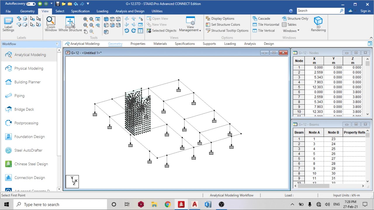Click the green back navigation arrow
Screen dimensions: 374x210
(40, 4)
